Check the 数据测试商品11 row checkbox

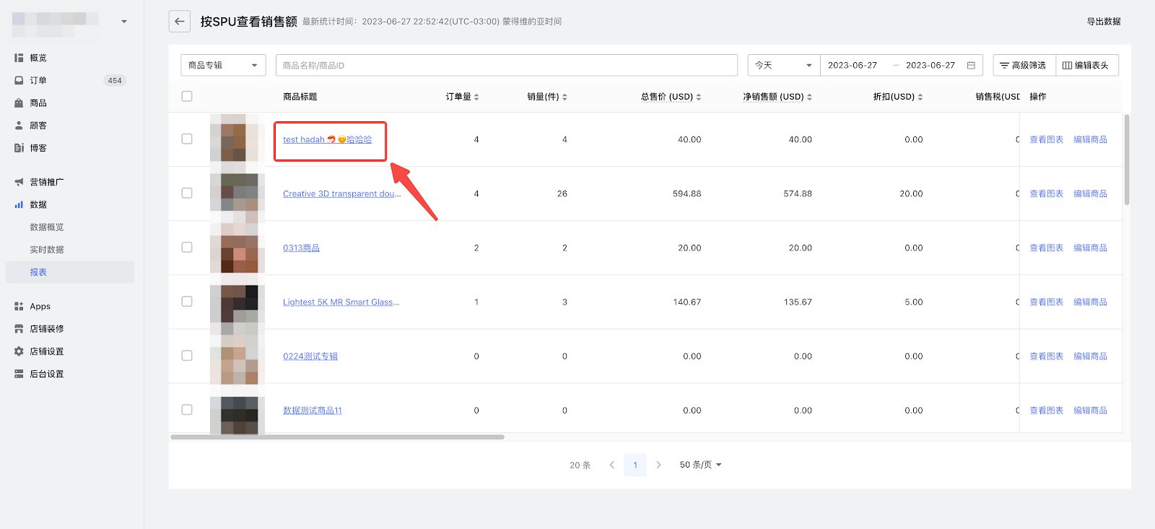(187, 409)
